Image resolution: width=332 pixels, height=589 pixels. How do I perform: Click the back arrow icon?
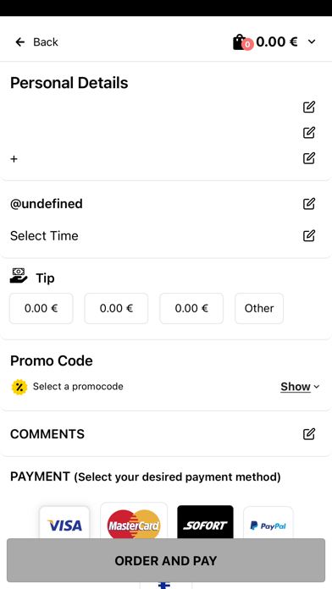point(20,41)
